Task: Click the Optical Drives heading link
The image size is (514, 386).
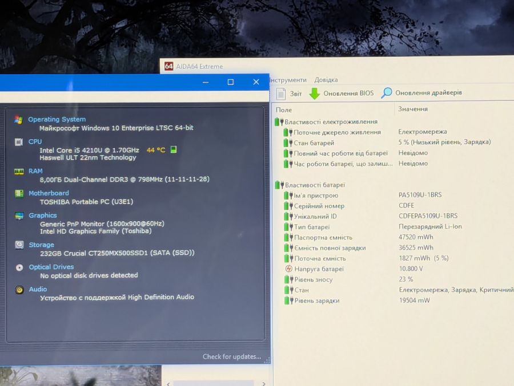Action: (51, 267)
